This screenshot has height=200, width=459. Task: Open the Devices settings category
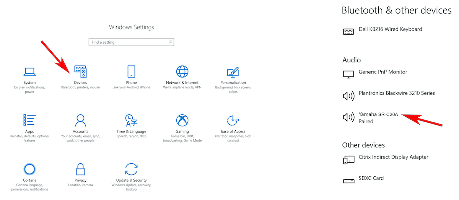(x=80, y=72)
